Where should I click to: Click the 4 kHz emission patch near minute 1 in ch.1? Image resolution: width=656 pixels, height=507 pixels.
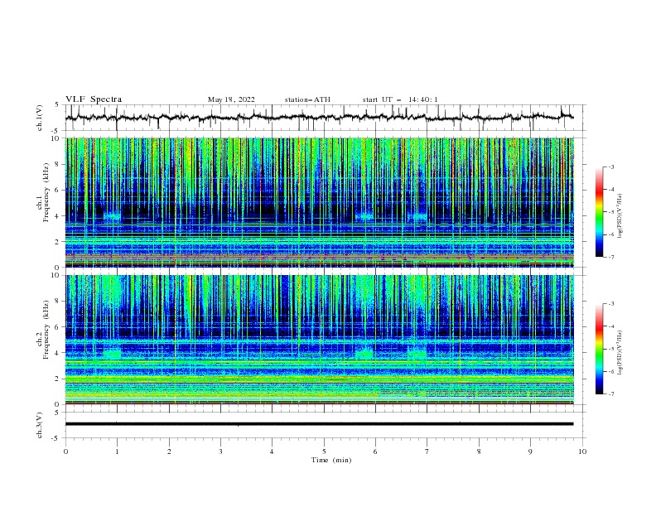click(112, 216)
